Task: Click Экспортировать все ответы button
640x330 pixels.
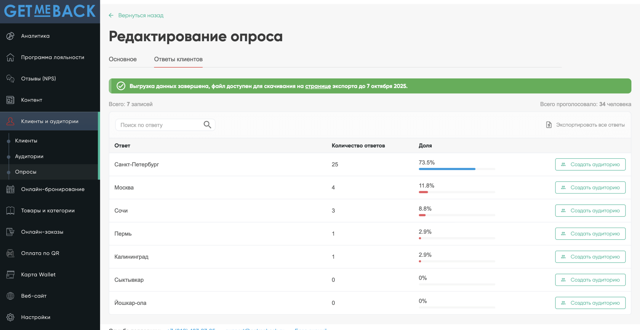Action: tap(585, 125)
